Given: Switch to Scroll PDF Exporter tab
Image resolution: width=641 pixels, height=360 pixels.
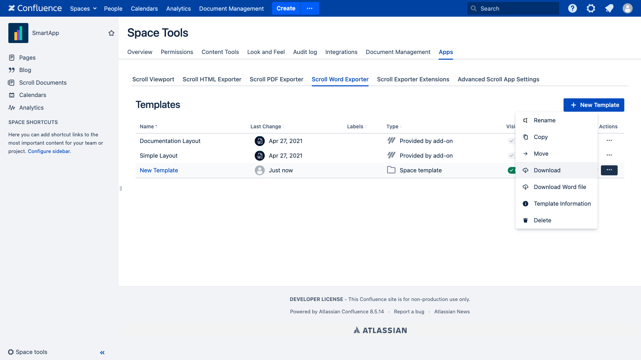Looking at the screenshot, I should click(276, 79).
